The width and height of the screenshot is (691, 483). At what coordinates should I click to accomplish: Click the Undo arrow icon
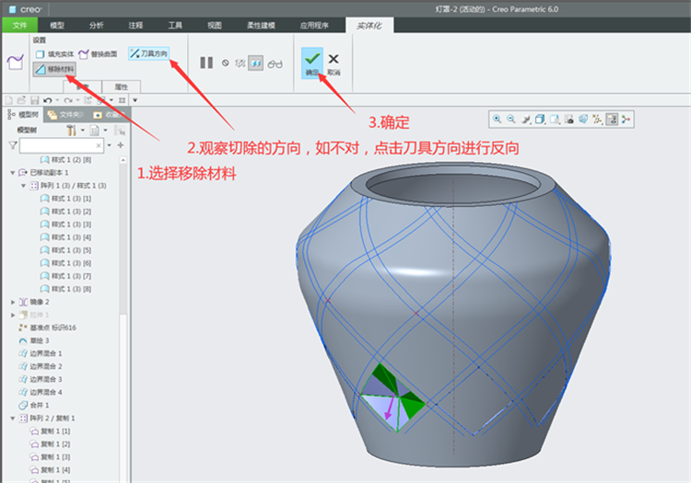(x=48, y=100)
